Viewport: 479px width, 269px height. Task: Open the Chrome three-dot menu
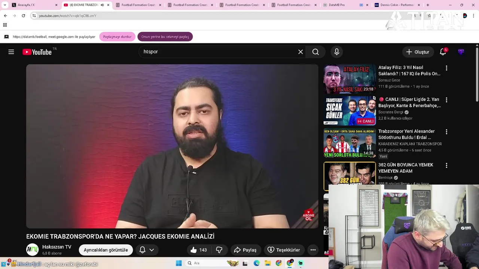[x=474, y=16]
